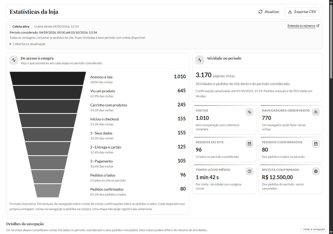Click the users icon on Navegadores observados card
This screenshot has height=234, width=333.
pyautogui.click(x=316, y=112)
